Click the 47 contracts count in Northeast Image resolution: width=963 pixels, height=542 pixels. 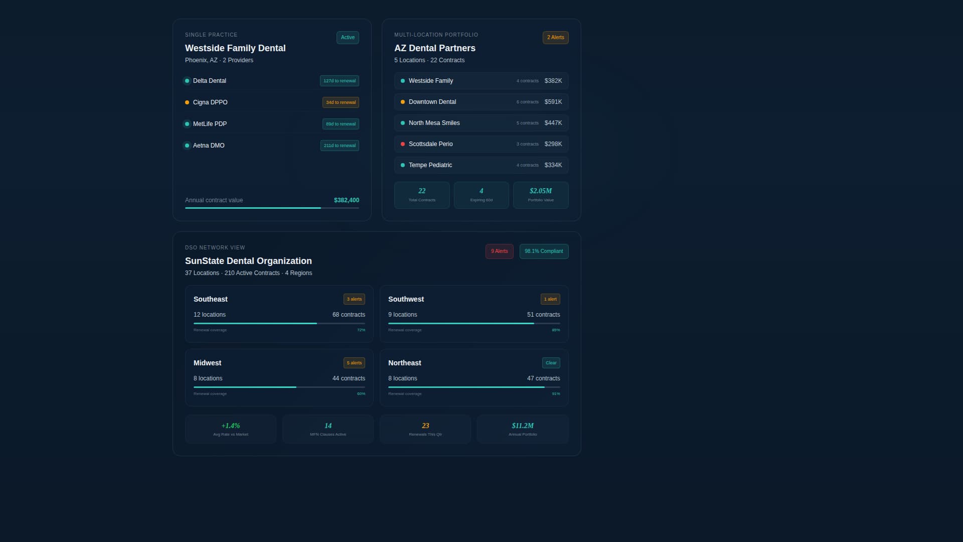click(x=543, y=378)
